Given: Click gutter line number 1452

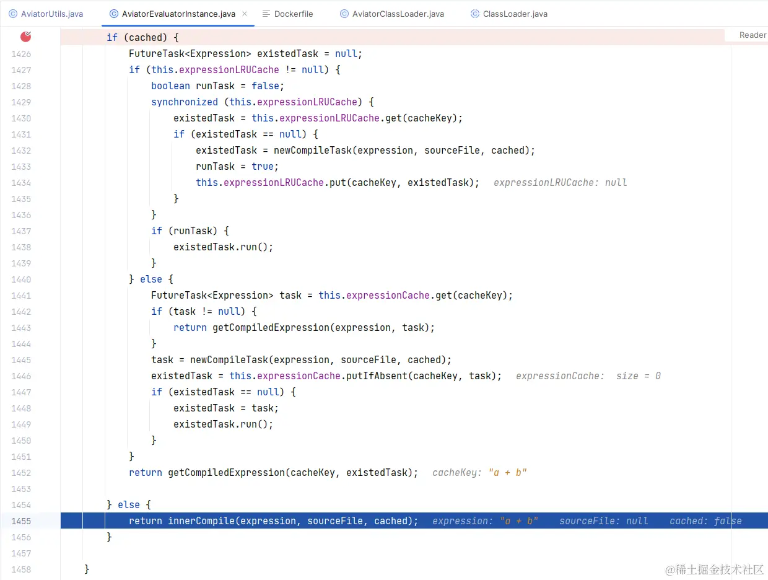Looking at the screenshot, I should 21,473.
